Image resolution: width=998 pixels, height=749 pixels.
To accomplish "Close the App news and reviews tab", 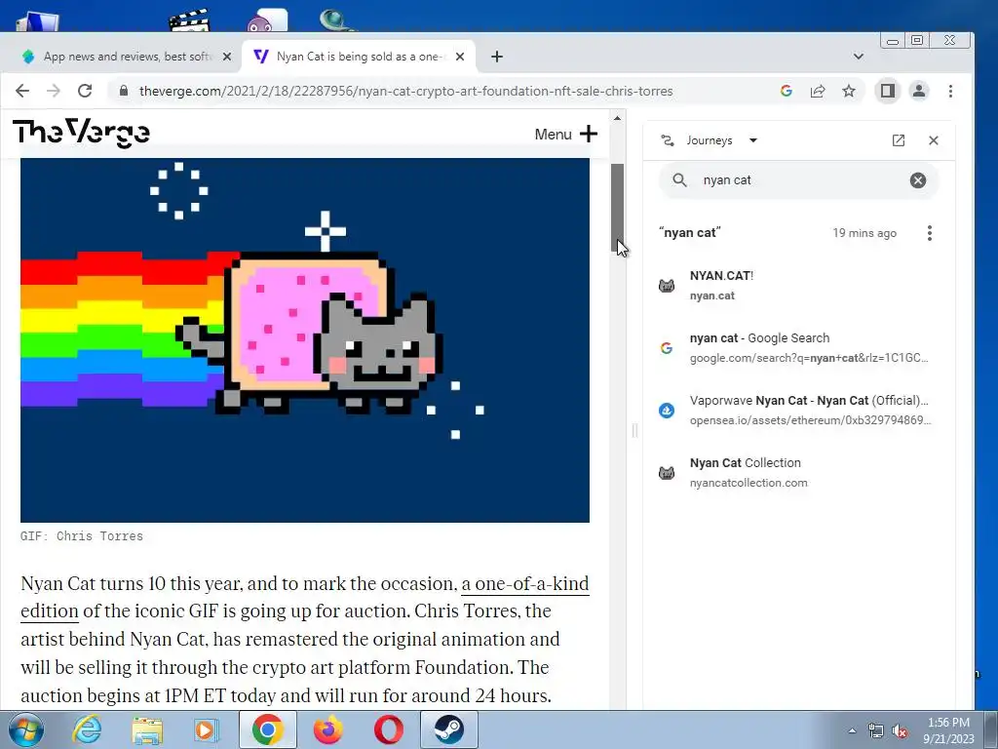I will click(x=227, y=57).
